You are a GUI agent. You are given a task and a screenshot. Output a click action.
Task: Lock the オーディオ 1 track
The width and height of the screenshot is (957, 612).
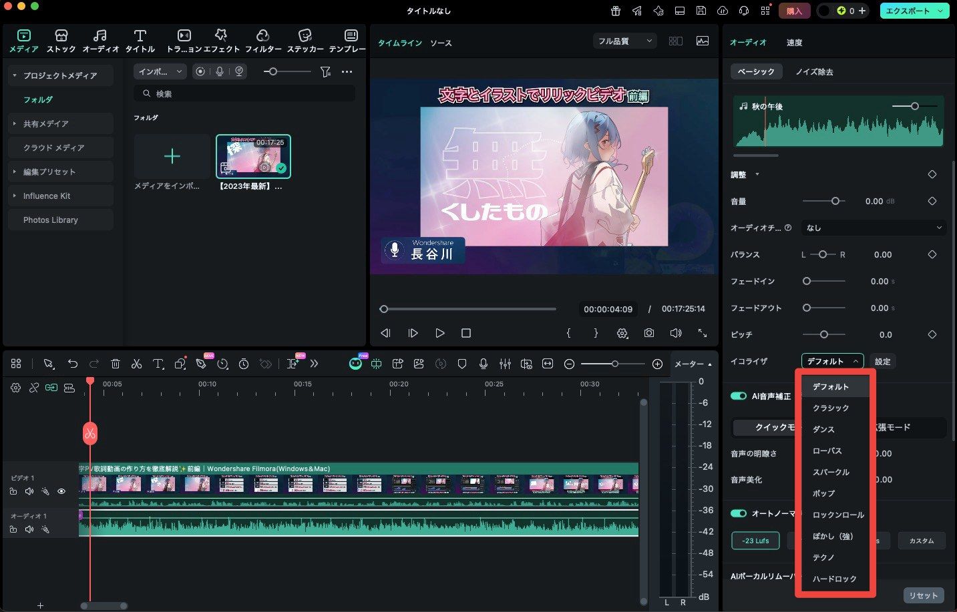coord(13,529)
